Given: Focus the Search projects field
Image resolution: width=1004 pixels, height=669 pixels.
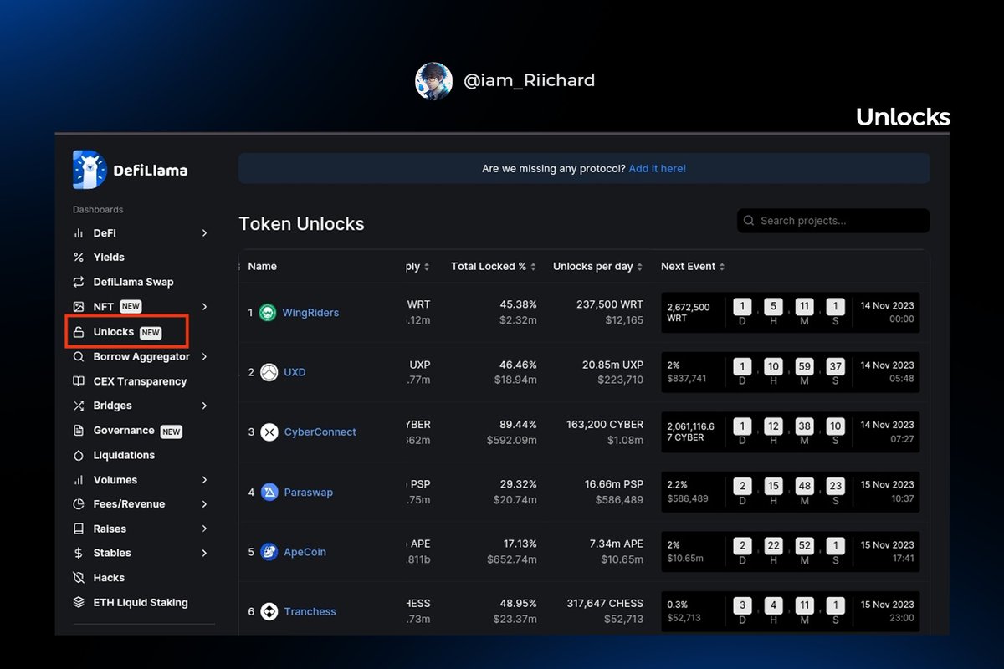Looking at the screenshot, I should pos(833,221).
